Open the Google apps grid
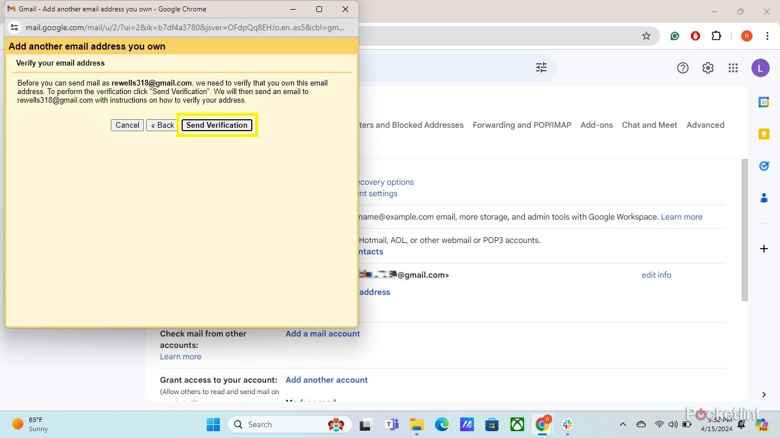The image size is (780, 438). 733,68
